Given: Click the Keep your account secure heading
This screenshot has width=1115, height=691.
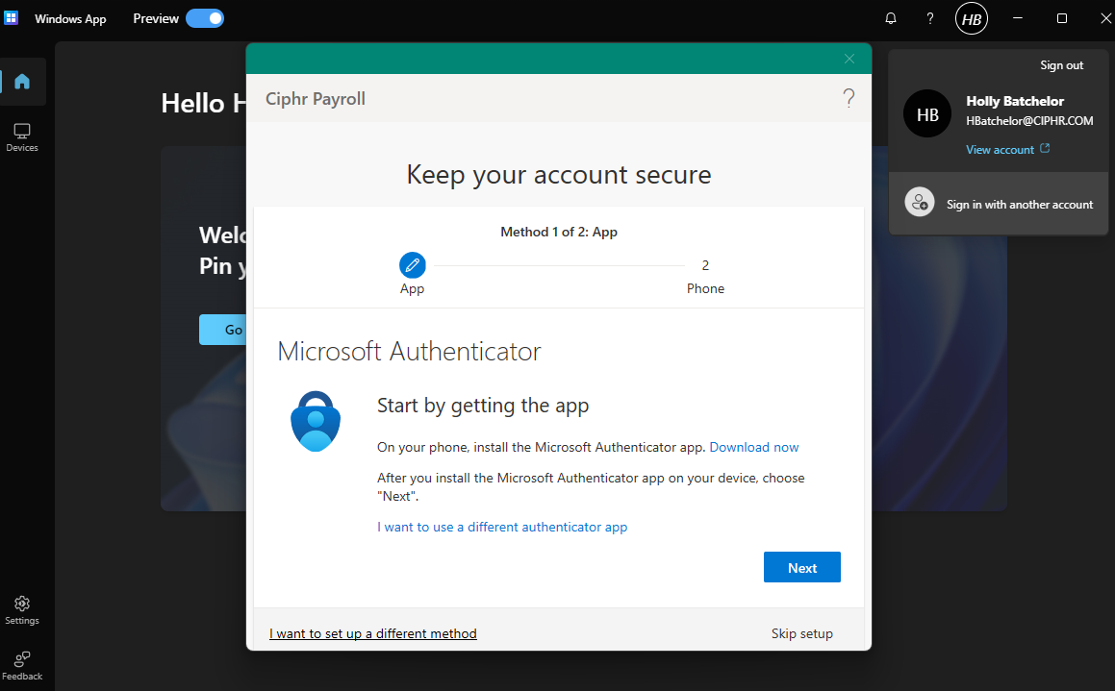Looking at the screenshot, I should click(559, 175).
